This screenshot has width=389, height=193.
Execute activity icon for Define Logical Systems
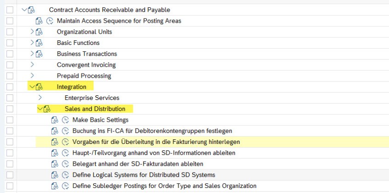(65, 175)
